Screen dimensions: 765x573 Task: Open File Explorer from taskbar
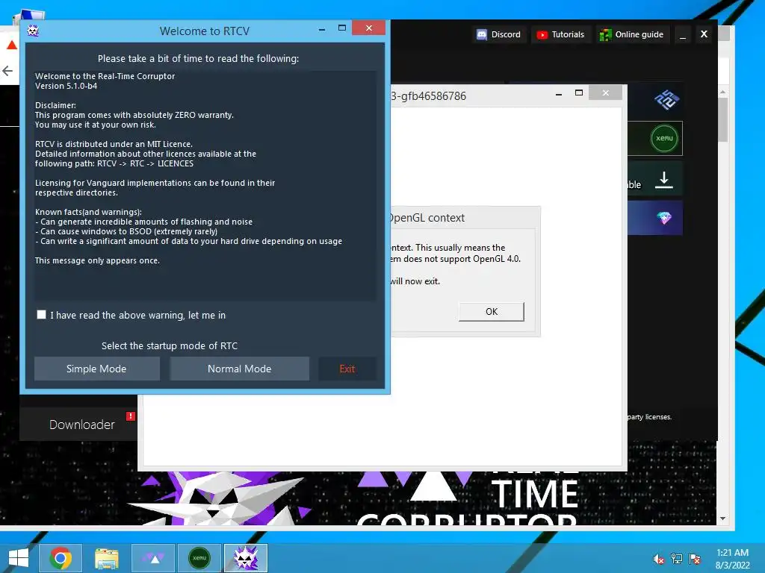(x=106, y=558)
